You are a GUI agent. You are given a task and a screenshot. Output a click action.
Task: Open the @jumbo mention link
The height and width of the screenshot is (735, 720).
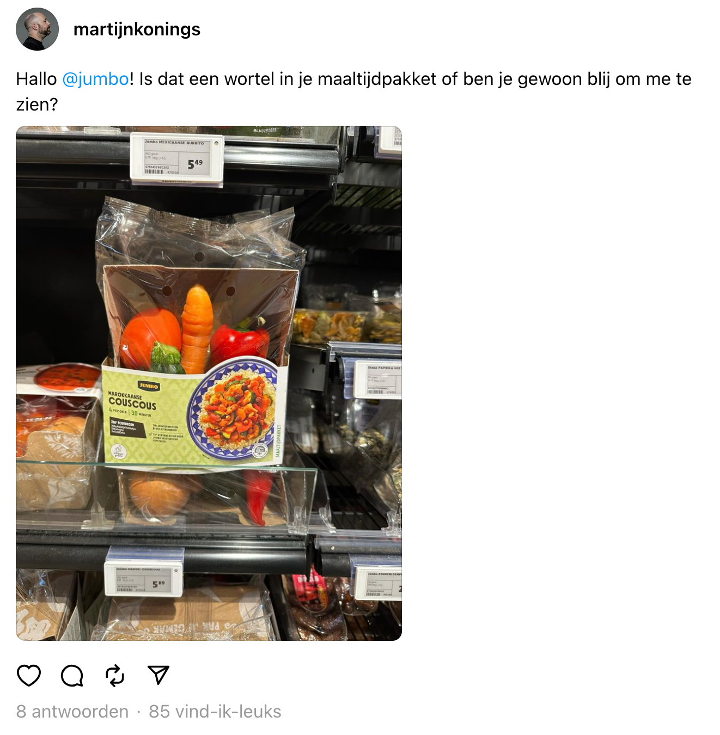pos(96,79)
